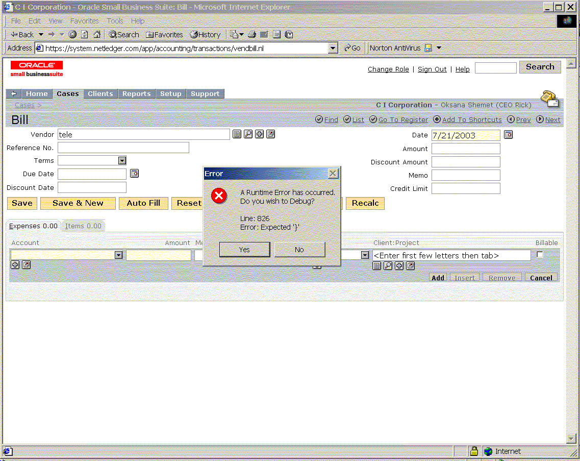
Task: Click into the Reference No. field
Action: click(123, 148)
